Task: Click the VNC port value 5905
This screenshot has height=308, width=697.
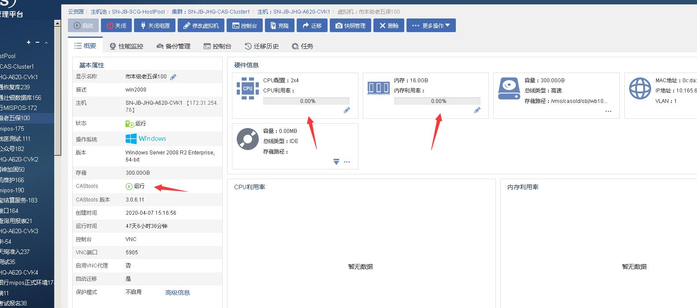Action: (x=132, y=253)
